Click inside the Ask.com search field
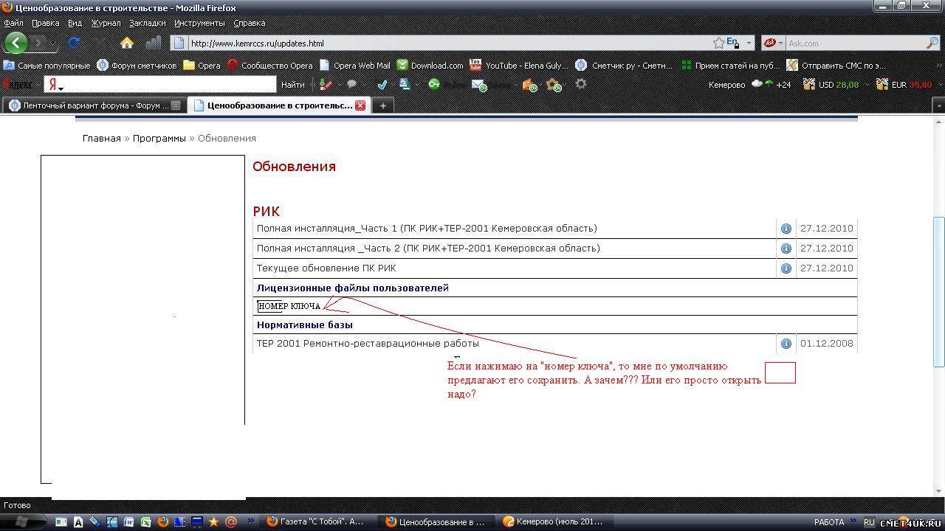The width and height of the screenshot is (945, 531). click(855, 43)
